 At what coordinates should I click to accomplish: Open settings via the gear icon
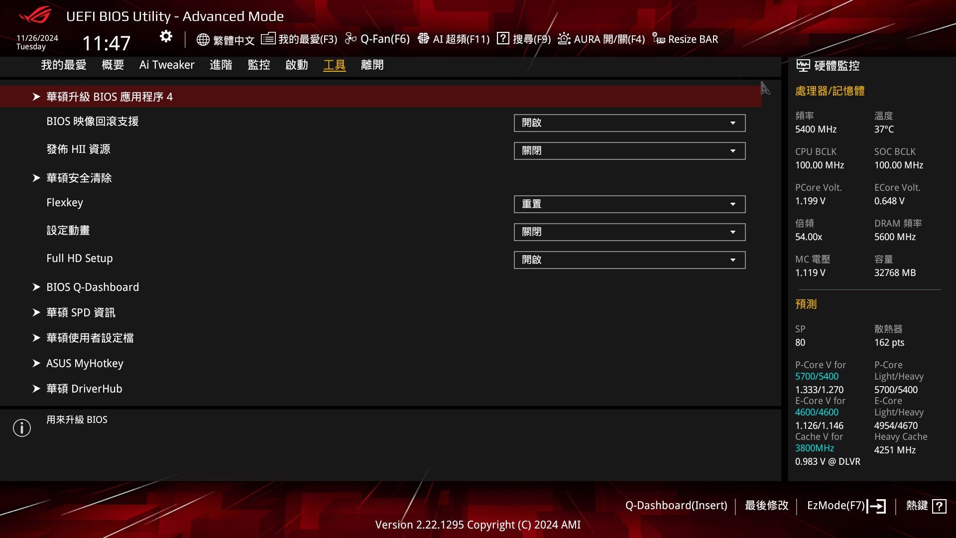coord(166,36)
